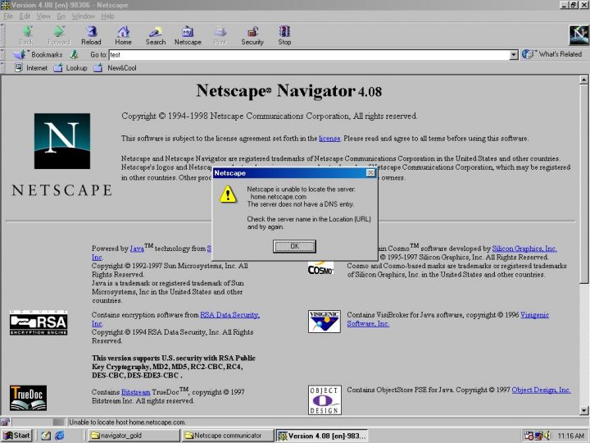Image resolution: width=590 pixels, height=443 pixels.
Task: Click the vertical scrollbar up arrow
Action: coord(583,80)
